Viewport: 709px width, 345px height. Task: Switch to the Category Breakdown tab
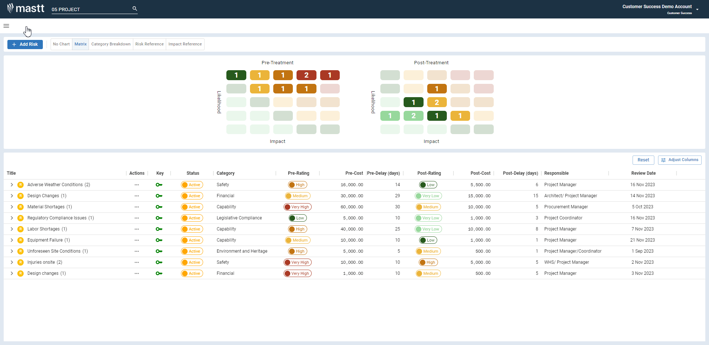[111, 44]
